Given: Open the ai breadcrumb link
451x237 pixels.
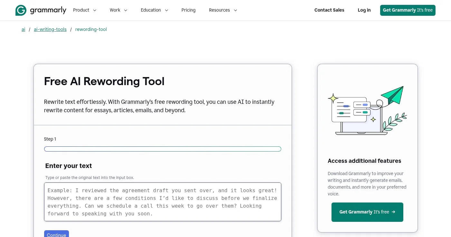Looking at the screenshot, I should (x=24, y=29).
